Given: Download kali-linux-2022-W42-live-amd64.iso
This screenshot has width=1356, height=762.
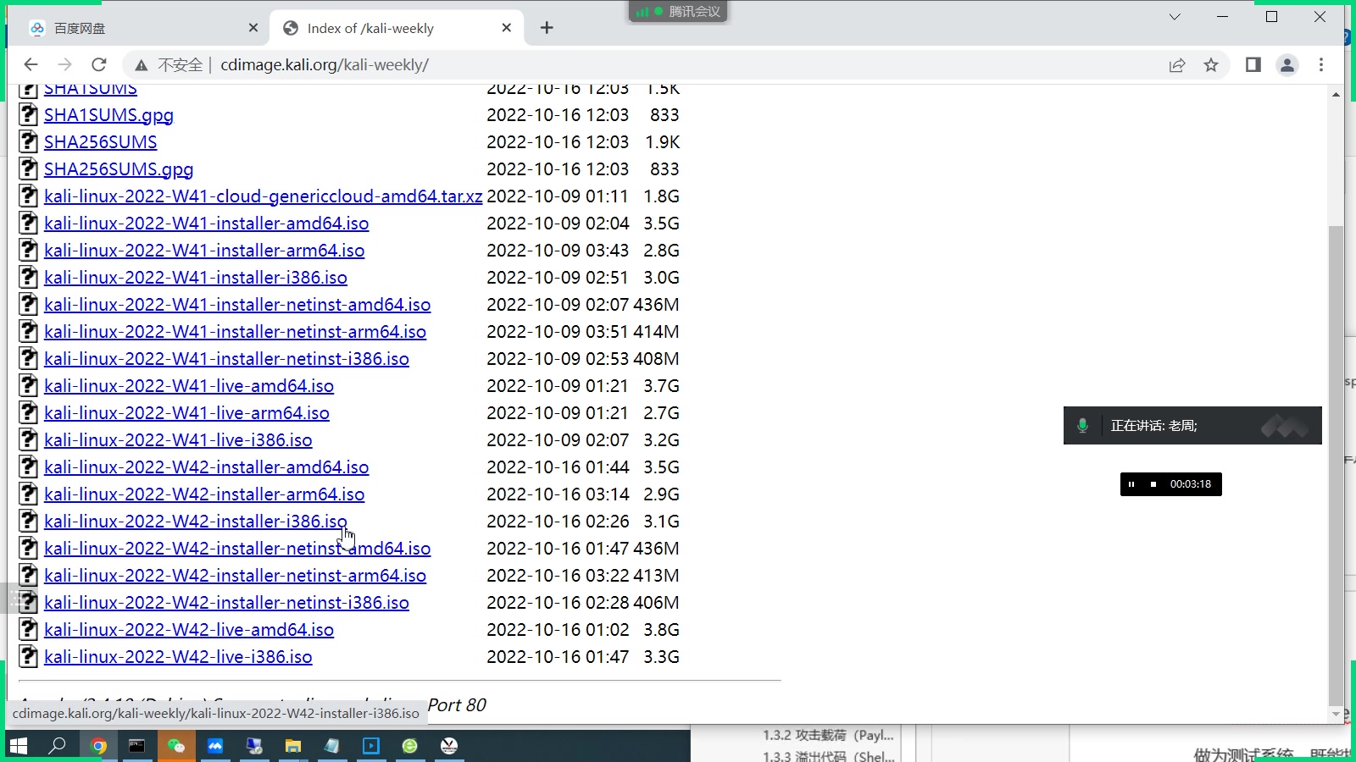Looking at the screenshot, I should pyautogui.click(x=189, y=630).
